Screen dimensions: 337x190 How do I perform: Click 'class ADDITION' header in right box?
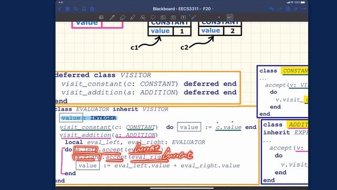click(285, 125)
